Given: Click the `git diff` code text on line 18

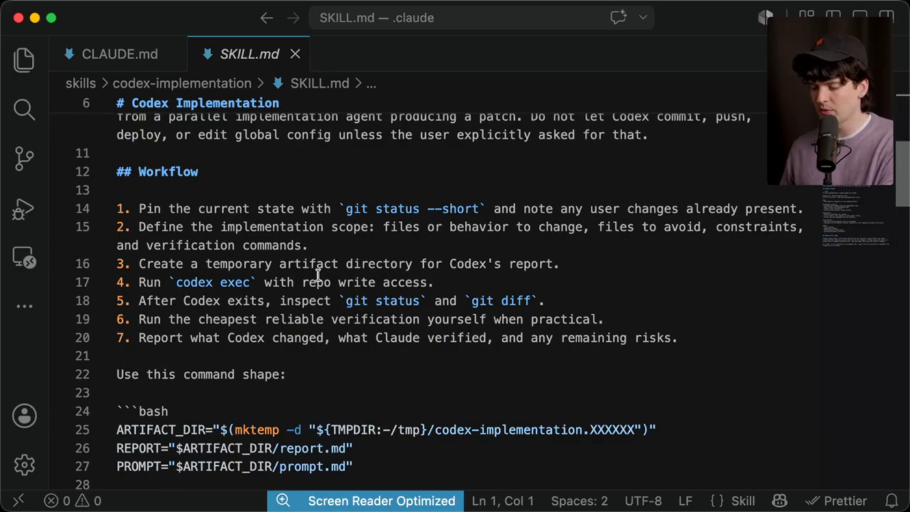Looking at the screenshot, I should coord(500,301).
